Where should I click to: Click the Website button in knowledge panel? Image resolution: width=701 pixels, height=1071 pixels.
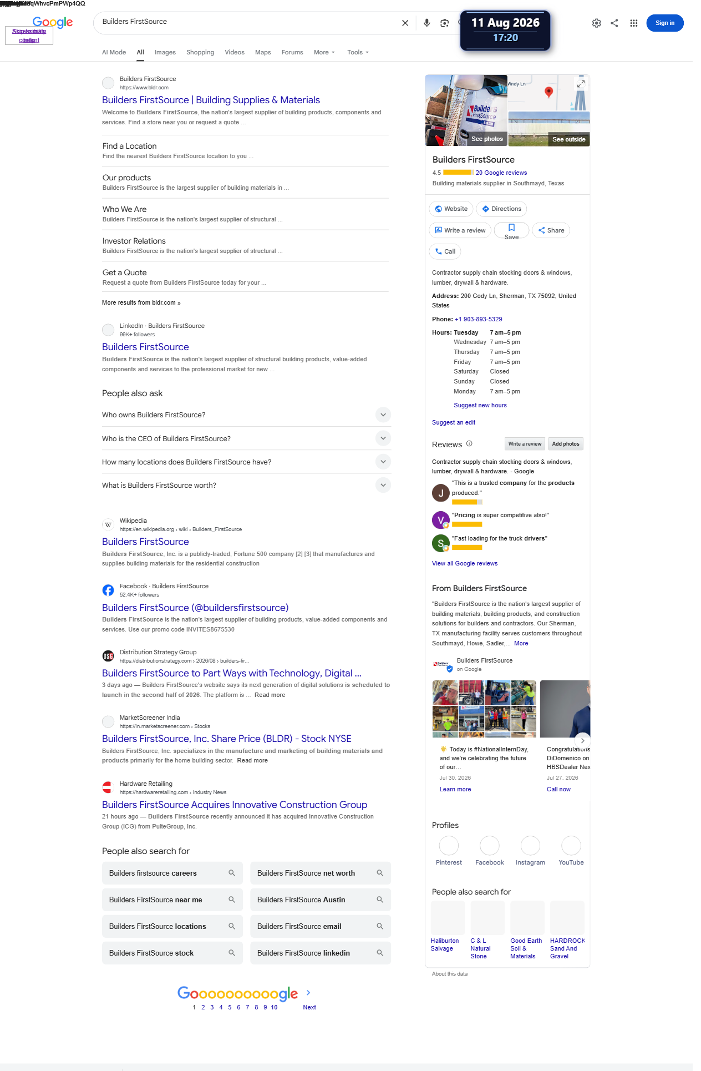pos(451,209)
